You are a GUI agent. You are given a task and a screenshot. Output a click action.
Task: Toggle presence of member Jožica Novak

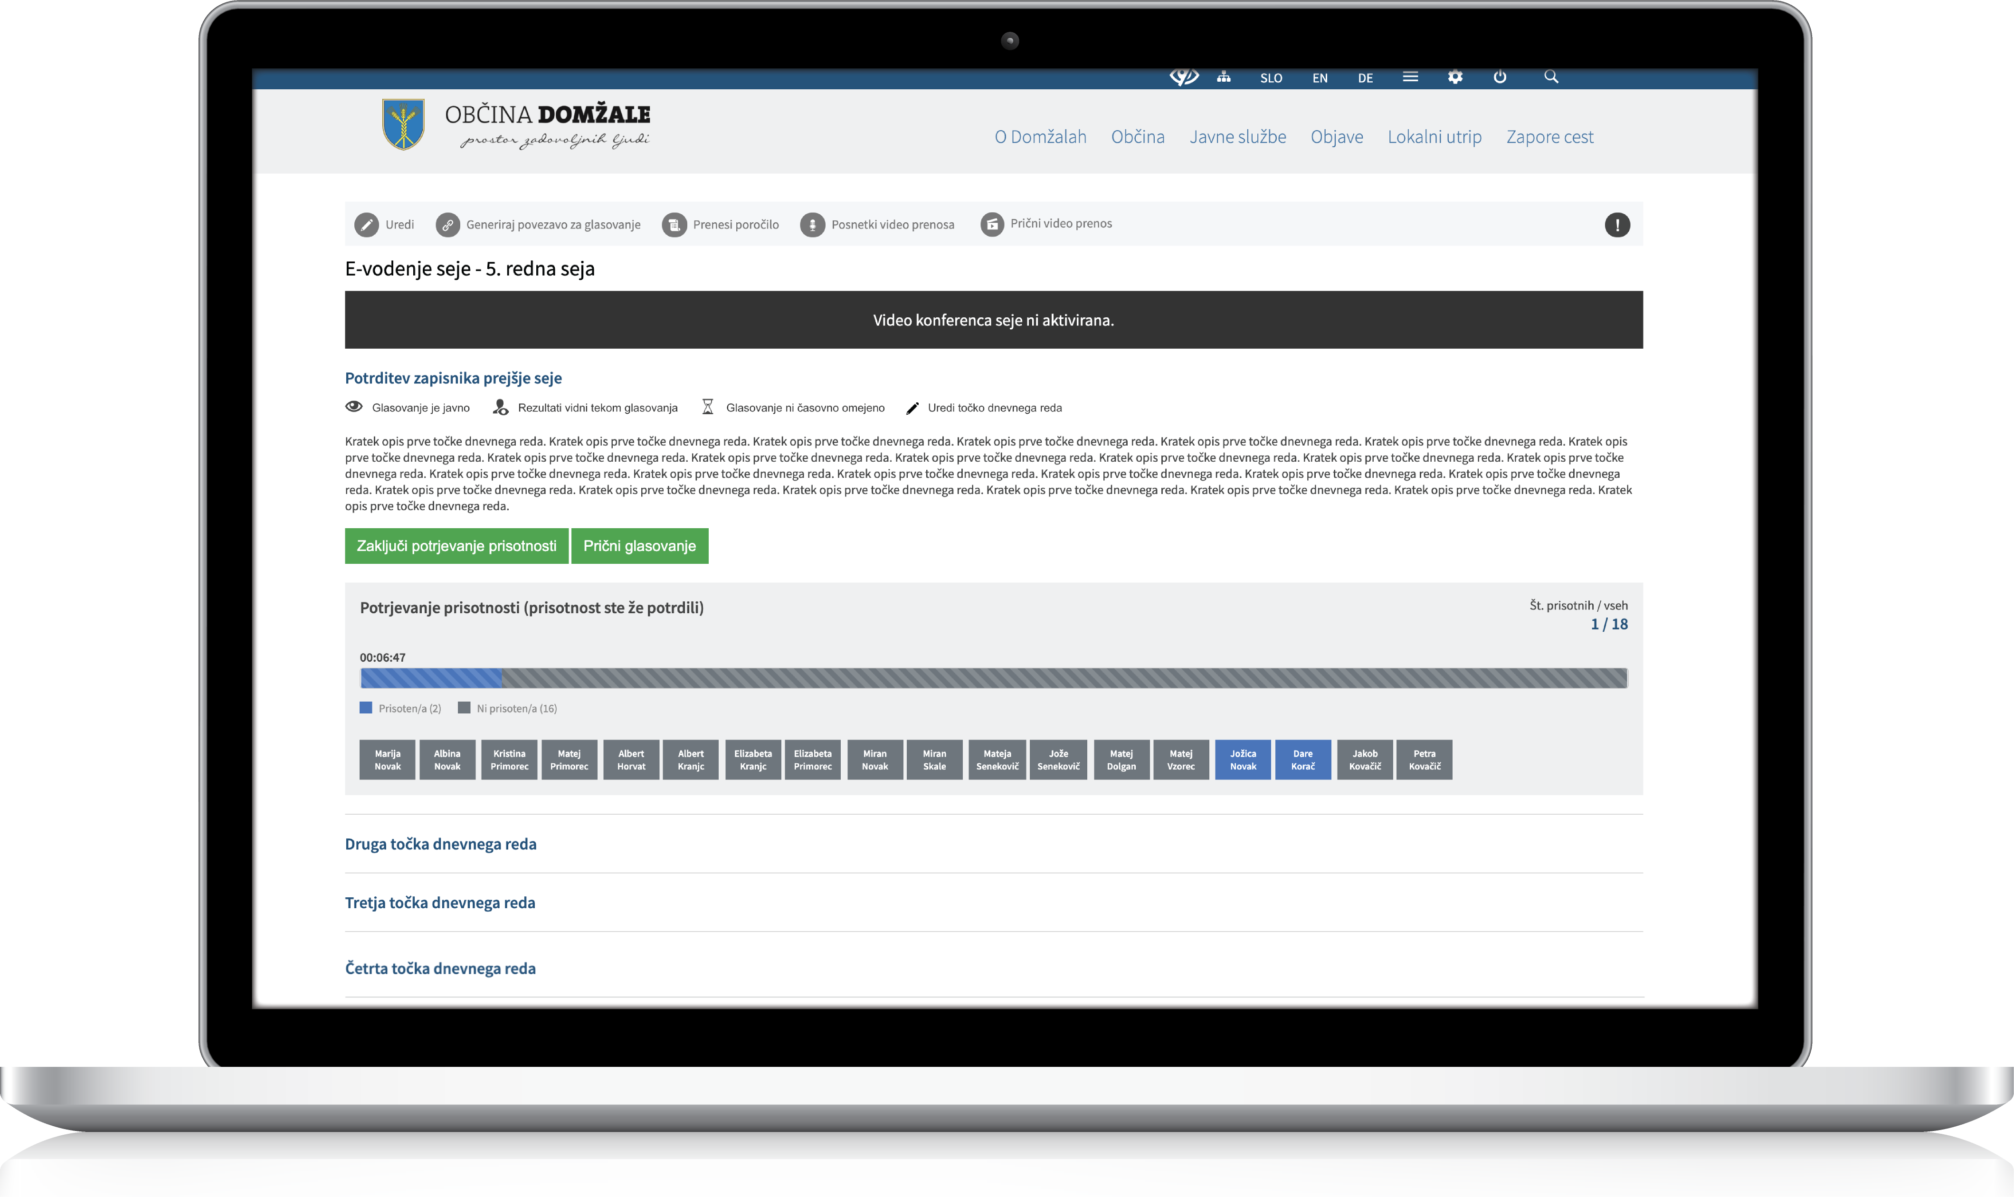click(x=1242, y=760)
